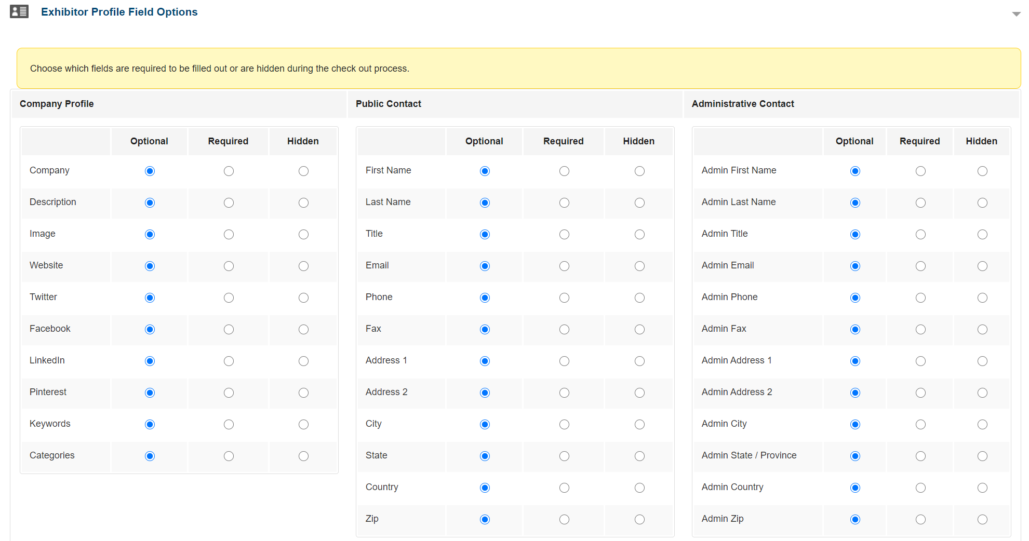
Task: Set Image field to Required
Action: tap(229, 235)
